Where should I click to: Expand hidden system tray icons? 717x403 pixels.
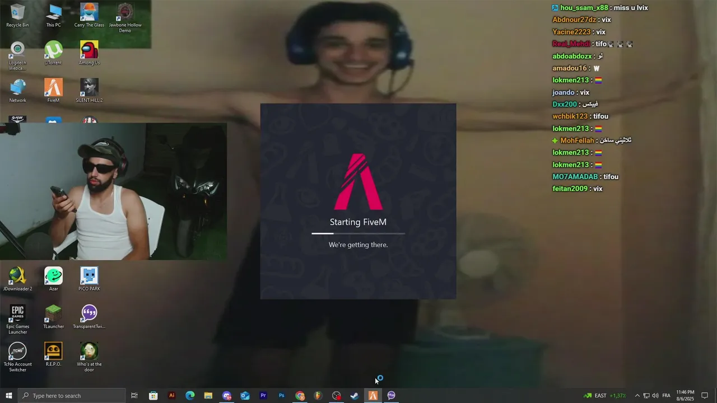(637, 396)
